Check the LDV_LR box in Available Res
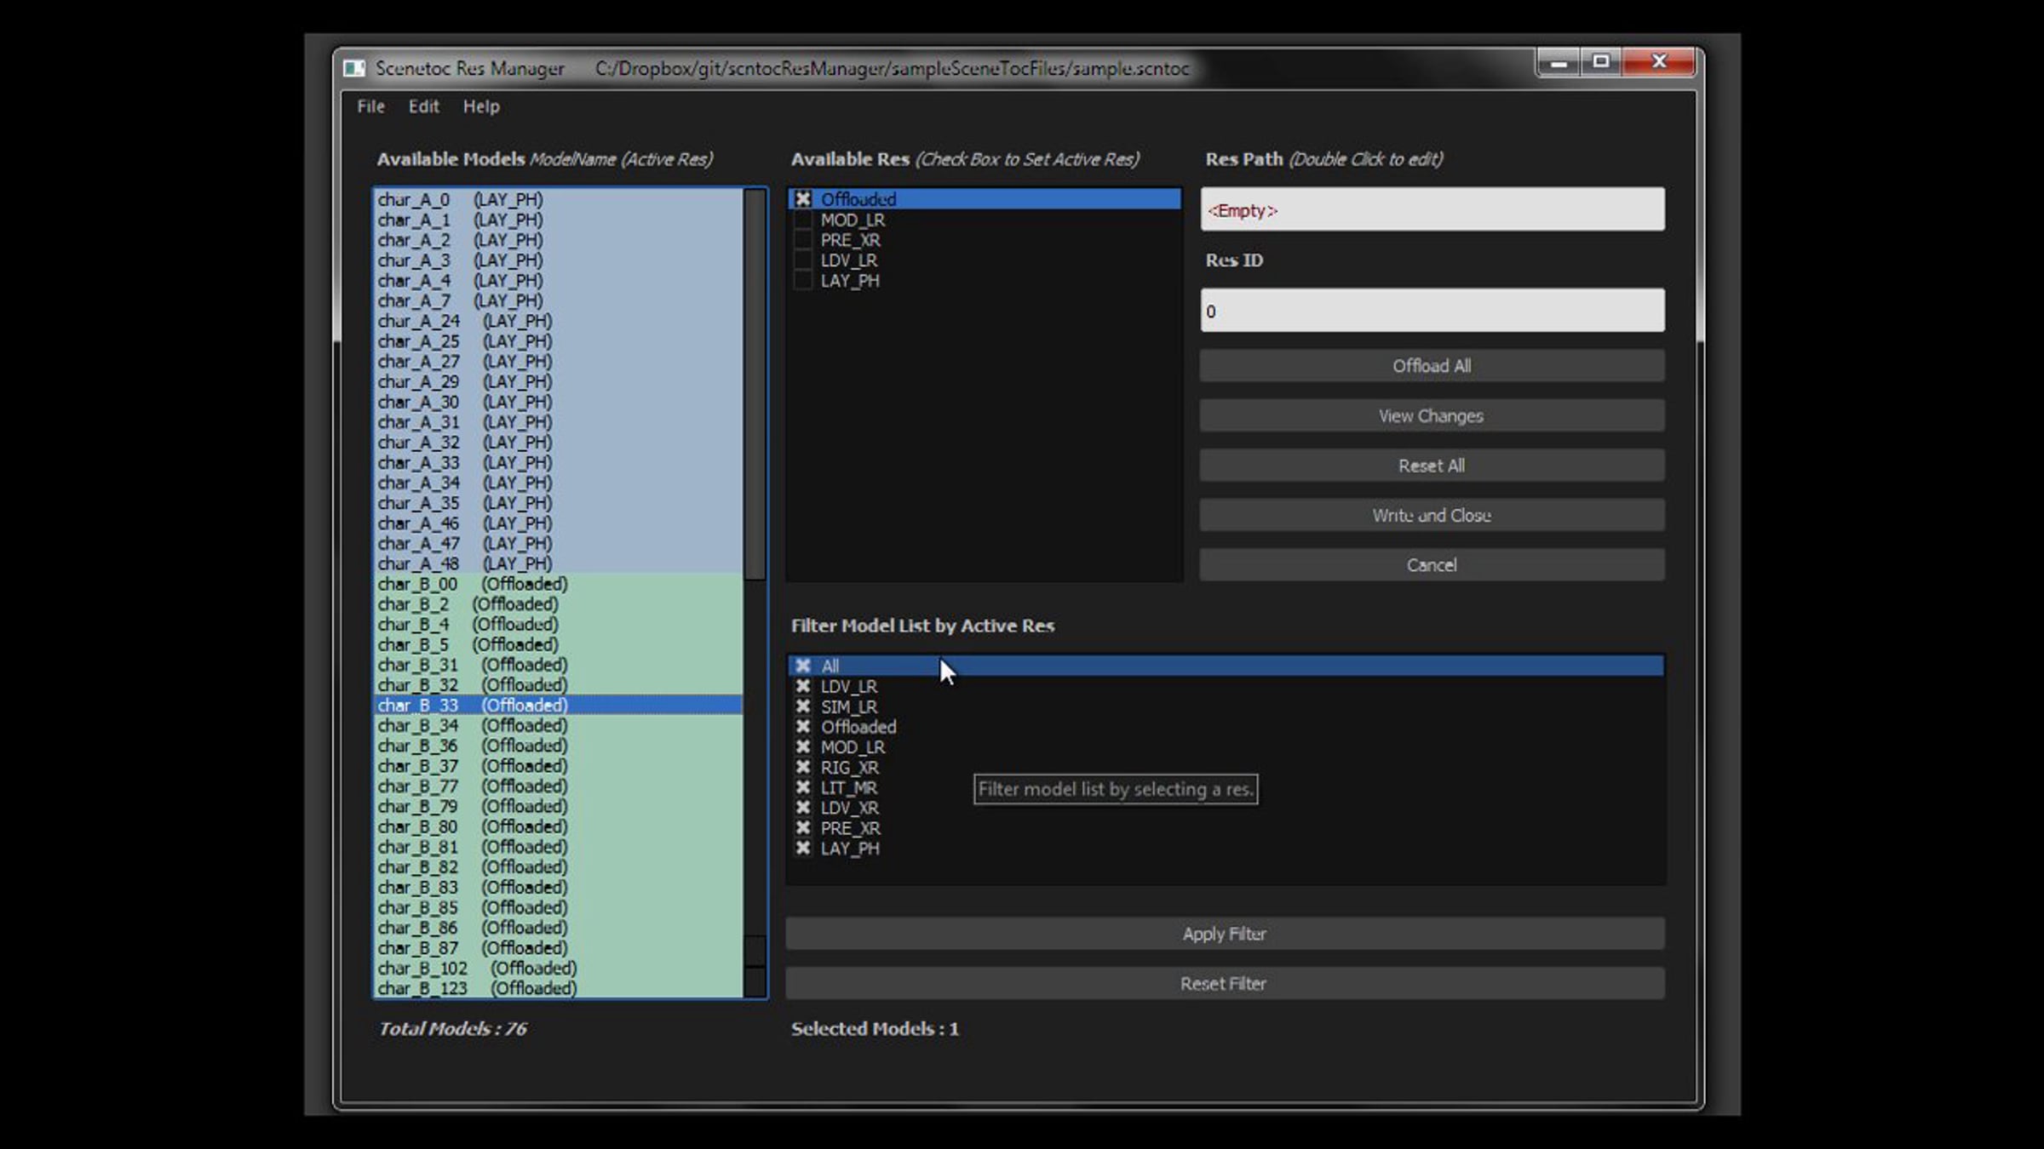Image resolution: width=2044 pixels, height=1149 pixels. [x=802, y=260]
